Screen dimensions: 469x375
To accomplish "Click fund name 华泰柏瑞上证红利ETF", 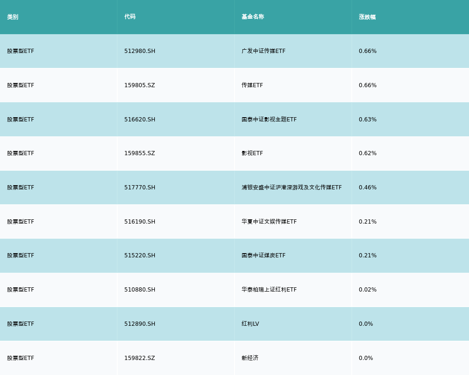I will coord(269,290).
